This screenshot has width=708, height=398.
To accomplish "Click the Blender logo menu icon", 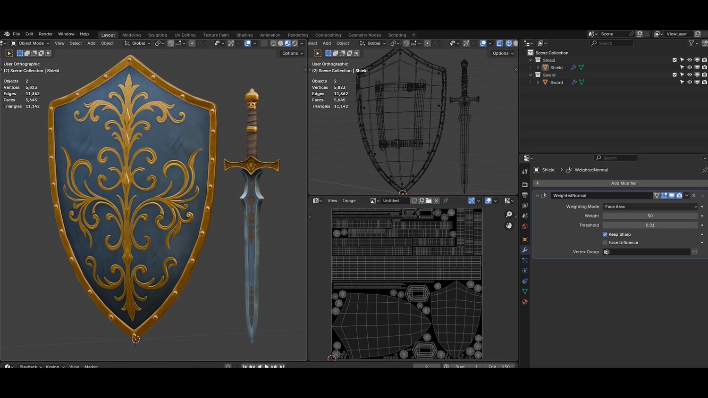I will [7, 34].
